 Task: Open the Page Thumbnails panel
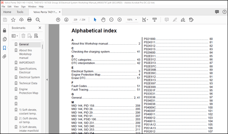pyautogui.click(x=4, y=39)
